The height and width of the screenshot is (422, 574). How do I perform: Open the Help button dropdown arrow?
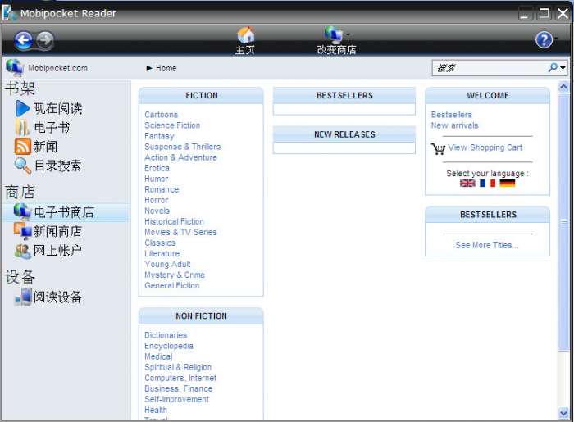556,38
